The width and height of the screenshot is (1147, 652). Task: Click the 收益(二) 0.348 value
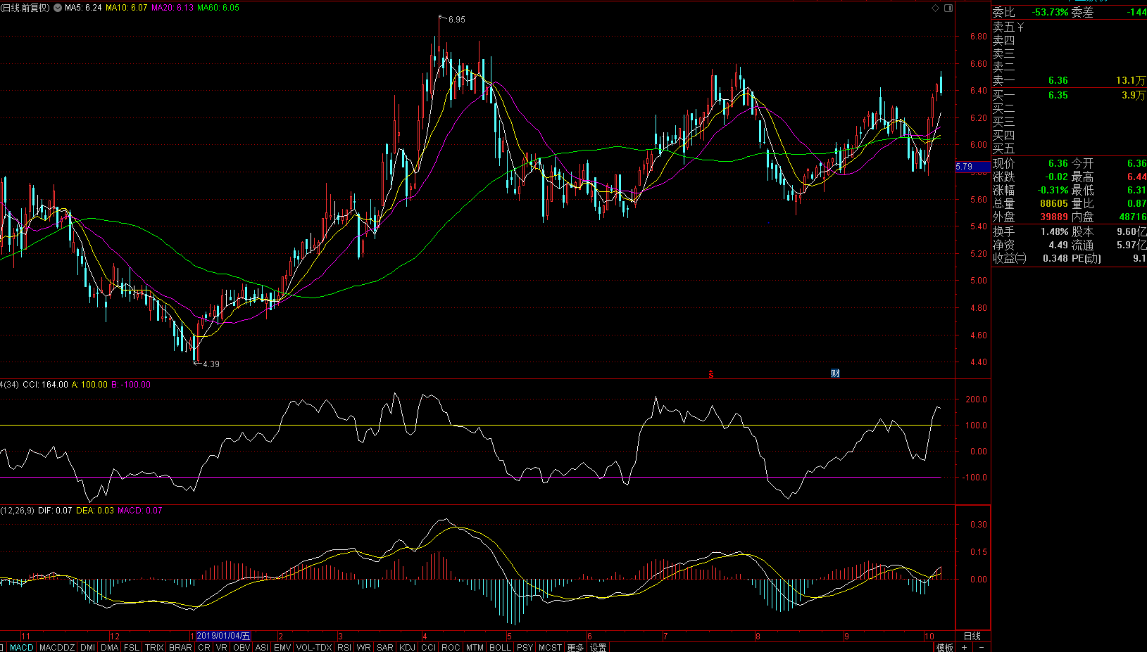(x=1055, y=258)
